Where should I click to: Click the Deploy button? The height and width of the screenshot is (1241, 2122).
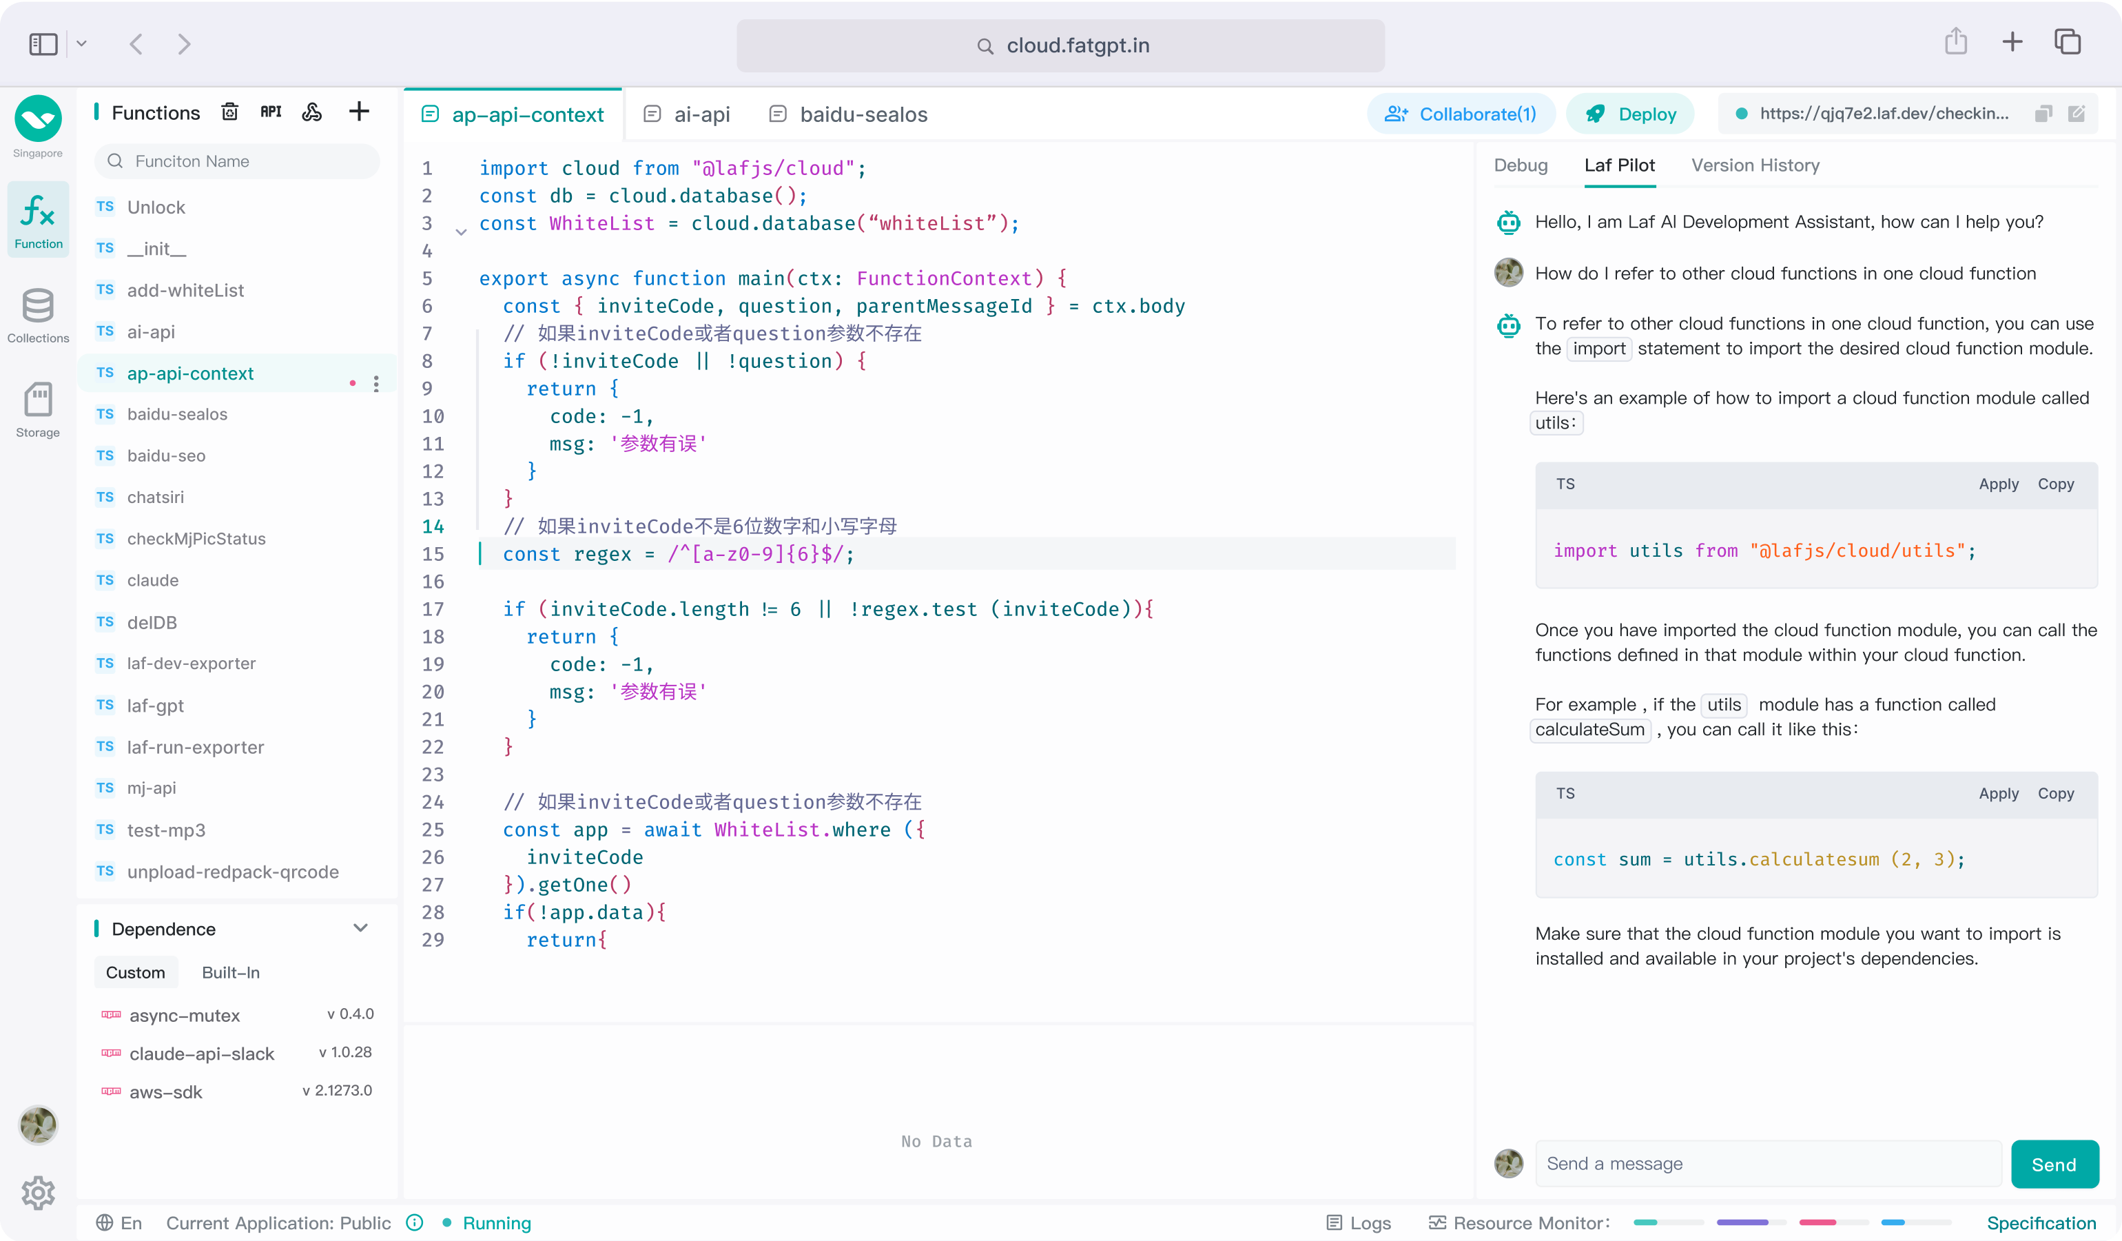[x=1630, y=114]
